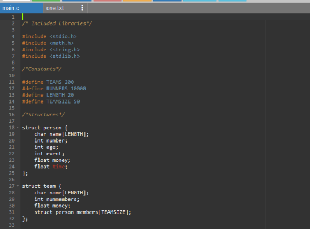Collapse the struct person block fold arrow
310x229 pixels.
[x=18, y=128]
